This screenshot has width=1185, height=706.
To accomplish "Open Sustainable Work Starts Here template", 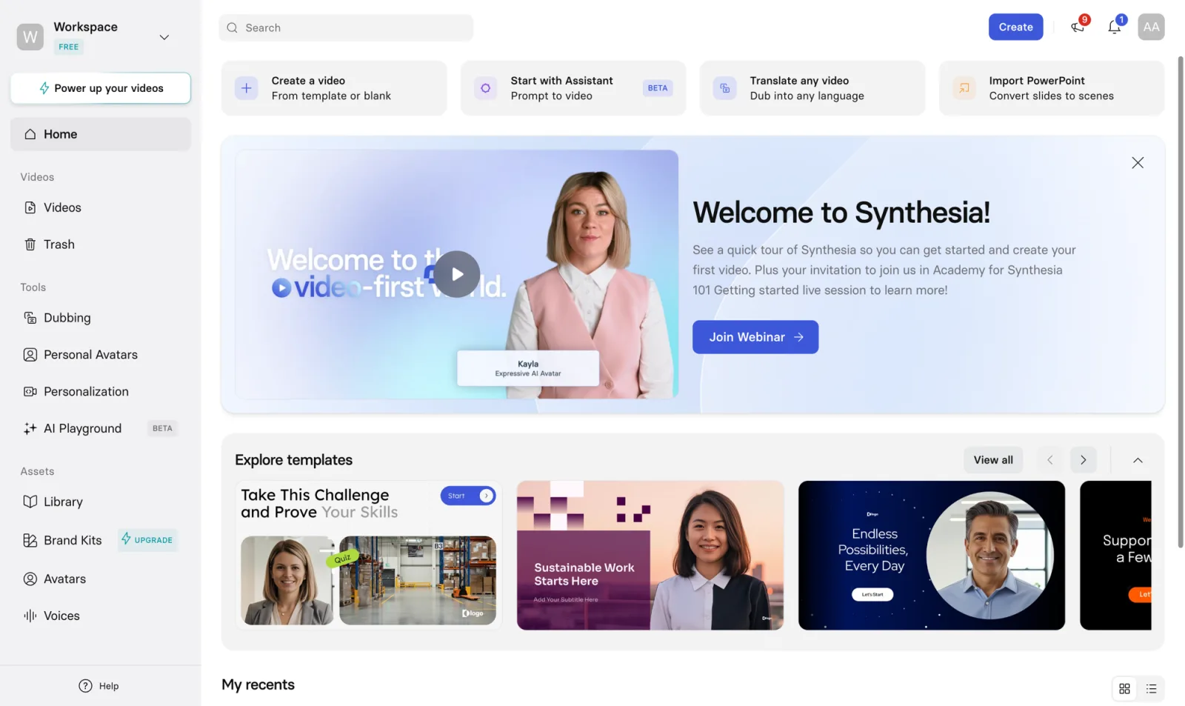I will tap(650, 556).
